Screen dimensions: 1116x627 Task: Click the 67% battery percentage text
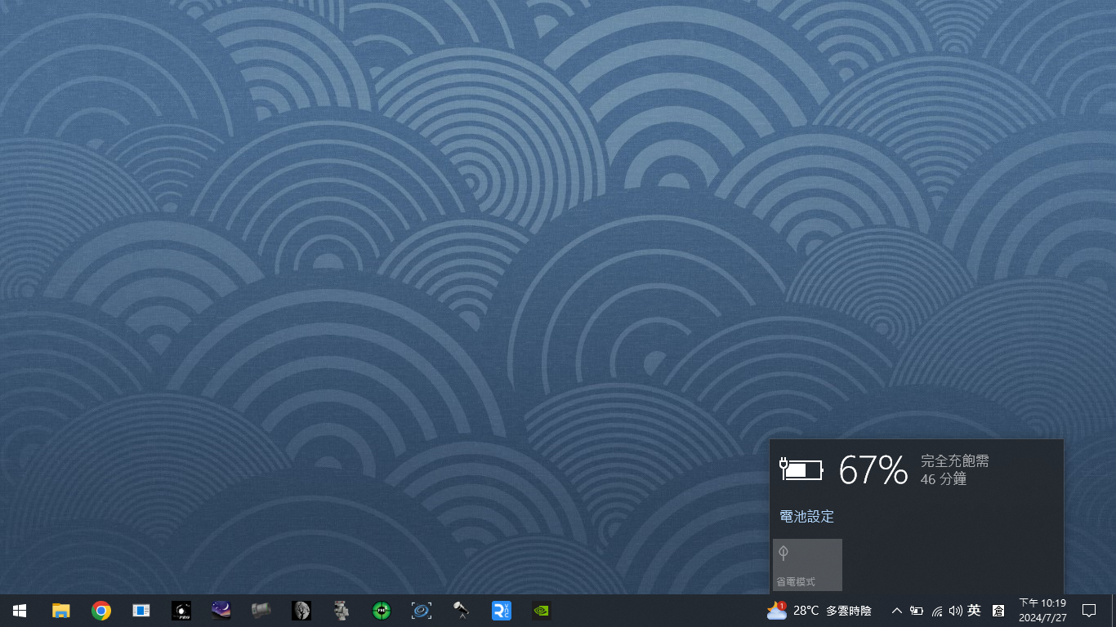(873, 470)
